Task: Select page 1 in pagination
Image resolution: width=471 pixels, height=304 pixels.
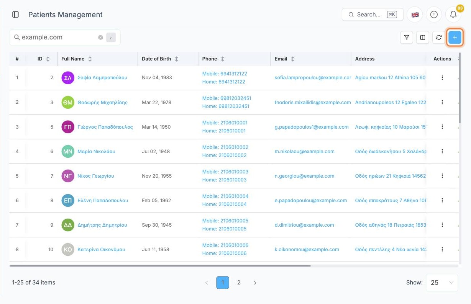Action: (223, 283)
